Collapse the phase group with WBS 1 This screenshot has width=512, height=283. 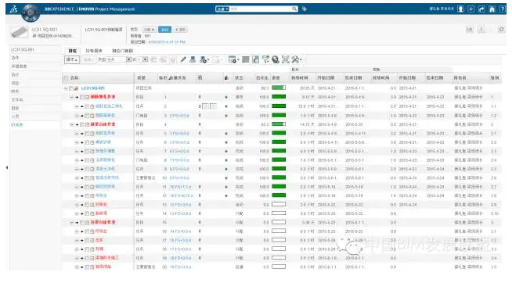coord(71,97)
